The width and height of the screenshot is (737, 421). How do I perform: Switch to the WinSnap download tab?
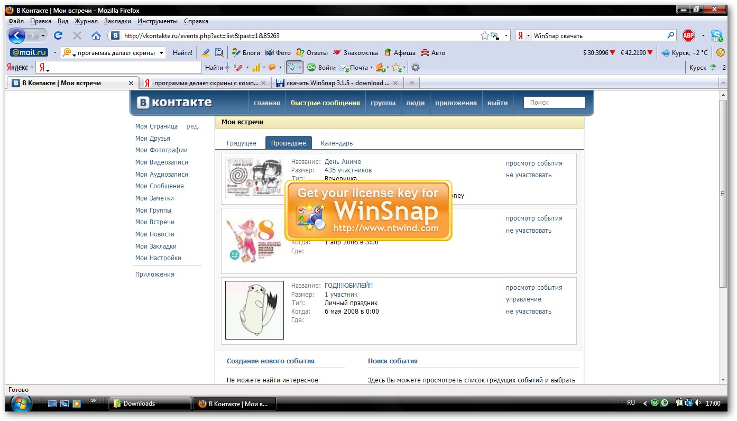click(x=337, y=83)
